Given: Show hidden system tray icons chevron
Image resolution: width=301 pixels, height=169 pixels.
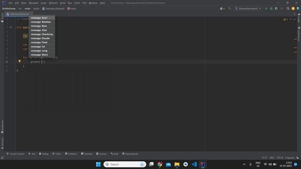Looking at the screenshot, I should [244, 164].
